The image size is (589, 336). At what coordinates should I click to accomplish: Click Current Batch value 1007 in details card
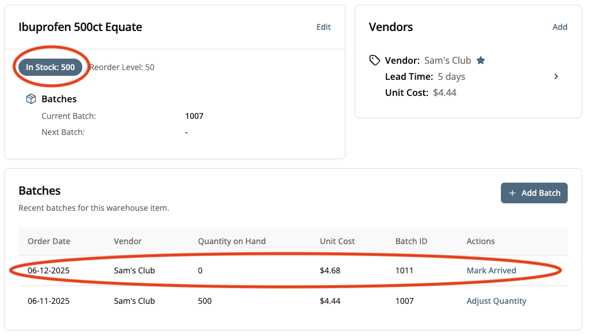pyautogui.click(x=194, y=116)
